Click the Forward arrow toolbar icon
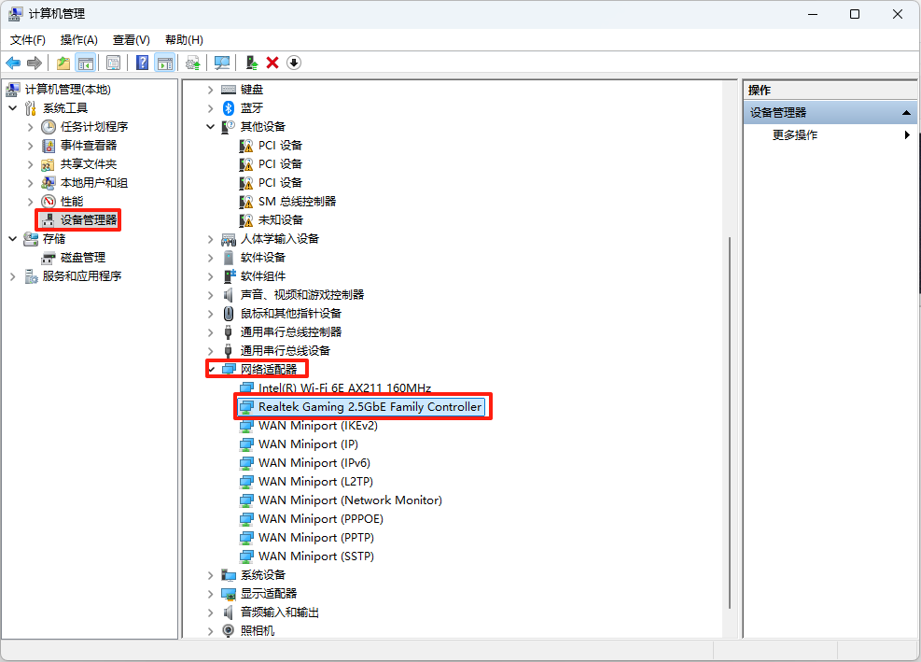This screenshot has height=662, width=921. pyautogui.click(x=35, y=63)
